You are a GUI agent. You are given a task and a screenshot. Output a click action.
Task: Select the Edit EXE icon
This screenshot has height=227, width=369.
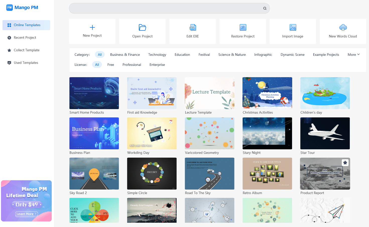193,27
